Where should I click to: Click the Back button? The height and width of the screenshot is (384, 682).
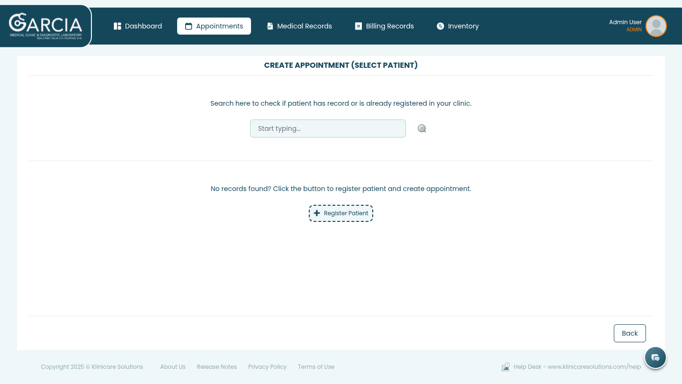[x=629, y=333]
